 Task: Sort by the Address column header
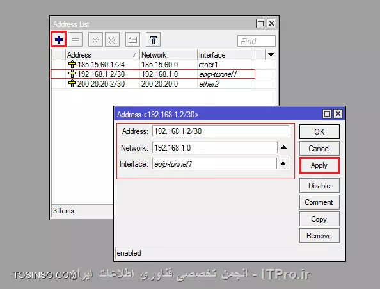pos(102,55)
